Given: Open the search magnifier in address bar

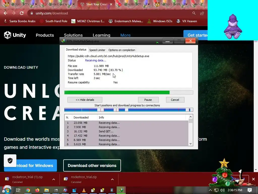Looking at the screenshot, I should tap(194, 13).
